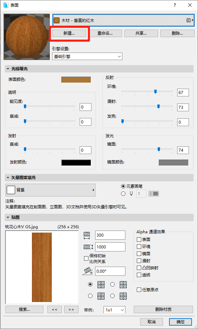This screenshot has height=329, width=198.
Task: Check the Alpha channel 环境 checkbox
Action: (139, 246)
